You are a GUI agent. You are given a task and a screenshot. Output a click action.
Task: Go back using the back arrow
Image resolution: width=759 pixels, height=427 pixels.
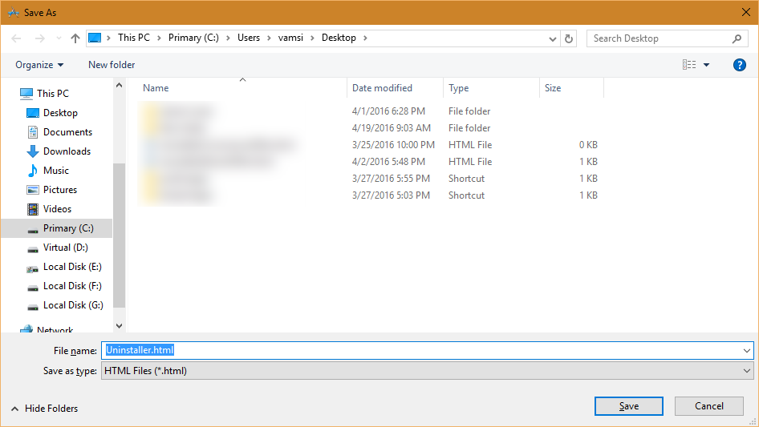pyautogui.click(x=16, y=38)
